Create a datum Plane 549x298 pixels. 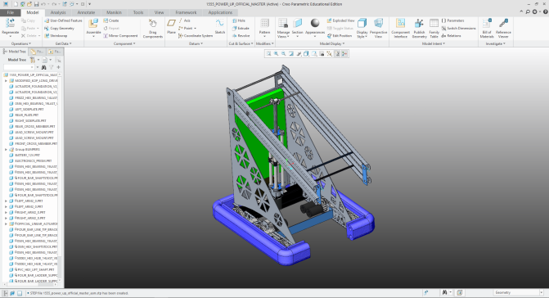(171, 24)
